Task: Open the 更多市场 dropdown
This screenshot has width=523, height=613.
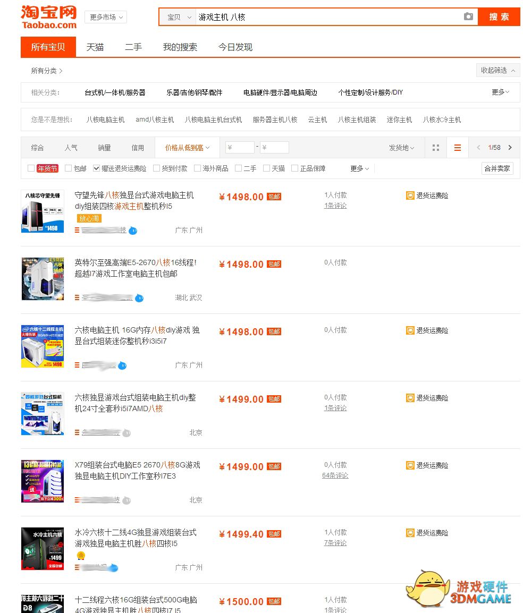Action: pyautogui.click(x=106, y=17)
